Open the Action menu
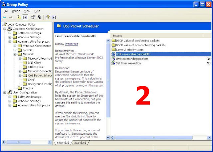The width and height of the screenshot is (213, 152). [16, 11]
